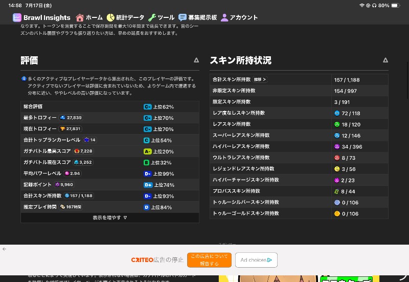Open the ツール tools menu
The image size is (409, 282).
click(161, 17)
